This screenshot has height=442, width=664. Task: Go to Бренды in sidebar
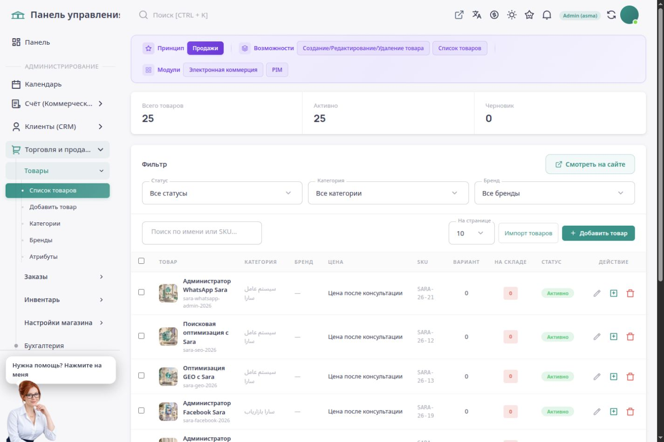[x=41, y=240]
